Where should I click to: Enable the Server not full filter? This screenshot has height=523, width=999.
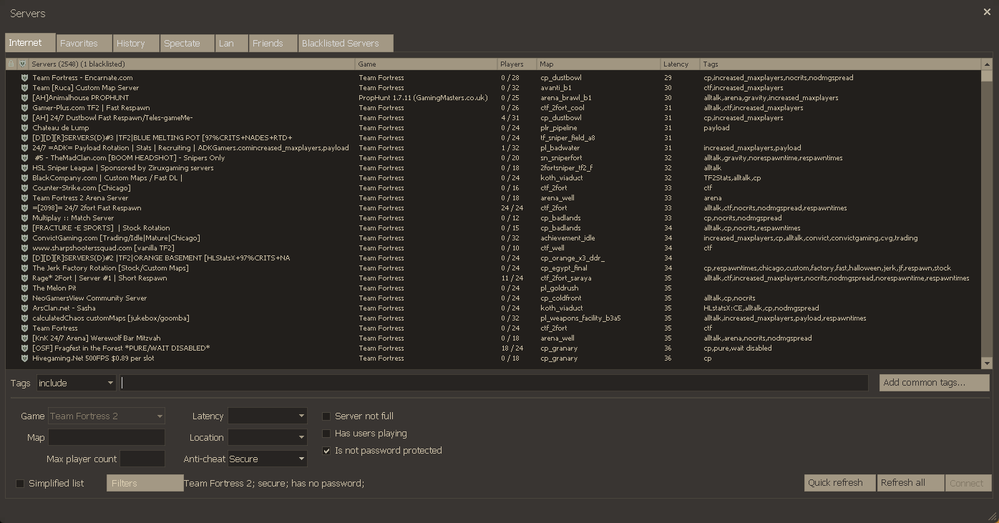point(326,415)
